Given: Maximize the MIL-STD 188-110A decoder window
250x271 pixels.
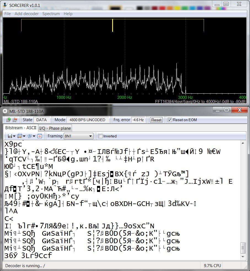Looking at the screenshot, I should click(227, 110).
